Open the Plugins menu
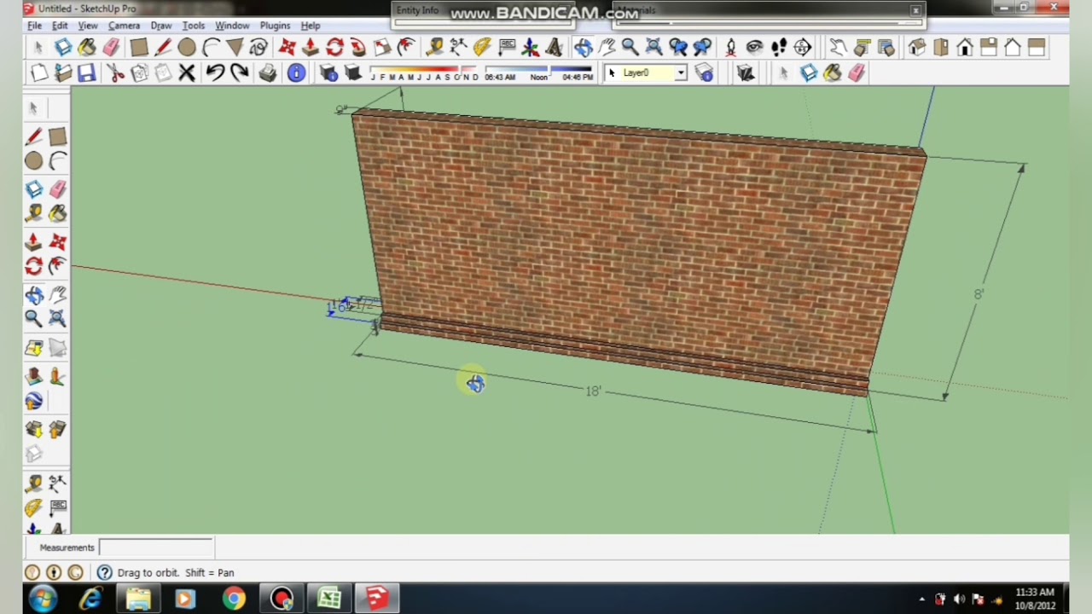 [x=275, y=26]
